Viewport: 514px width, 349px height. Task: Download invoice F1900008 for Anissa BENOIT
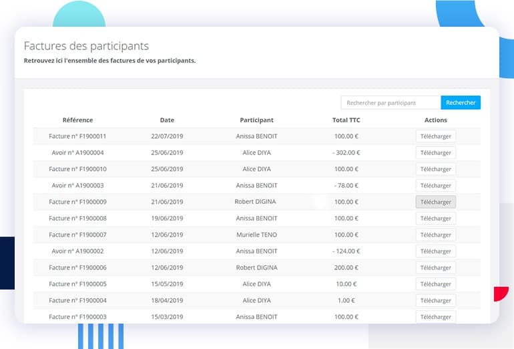pos(435,218)
